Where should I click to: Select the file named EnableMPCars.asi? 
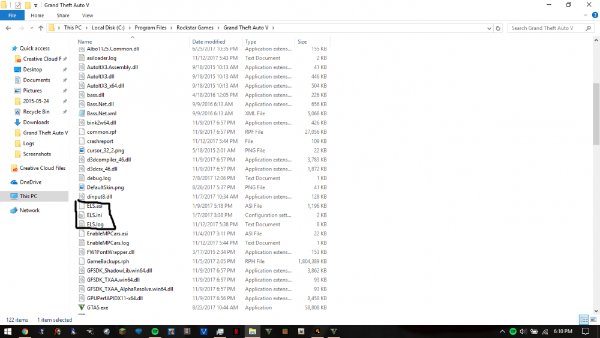point(107,234)
